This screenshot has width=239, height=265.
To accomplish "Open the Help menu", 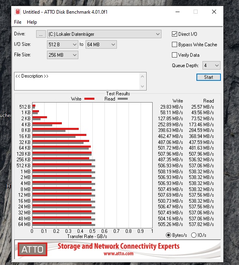I will [x=32, y=22].
